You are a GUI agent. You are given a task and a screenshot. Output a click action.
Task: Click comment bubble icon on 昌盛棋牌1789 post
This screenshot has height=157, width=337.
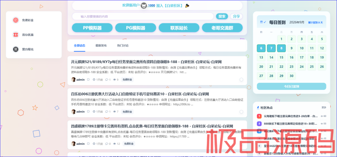pyautogui.click(x=107, y=144)
